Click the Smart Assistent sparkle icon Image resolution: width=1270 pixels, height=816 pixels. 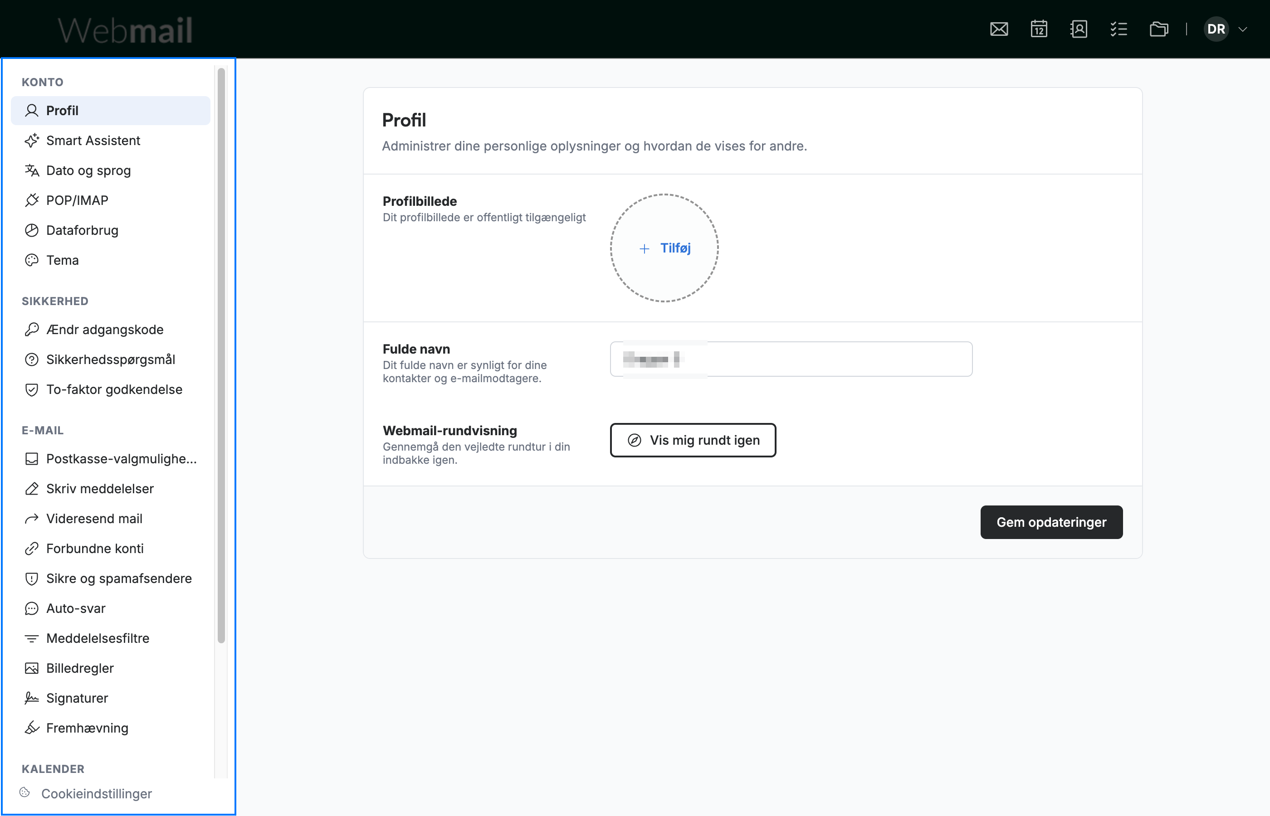[x=32, y=141]
